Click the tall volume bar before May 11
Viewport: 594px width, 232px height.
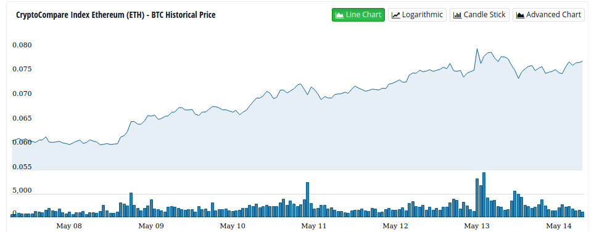click(308, 199)
